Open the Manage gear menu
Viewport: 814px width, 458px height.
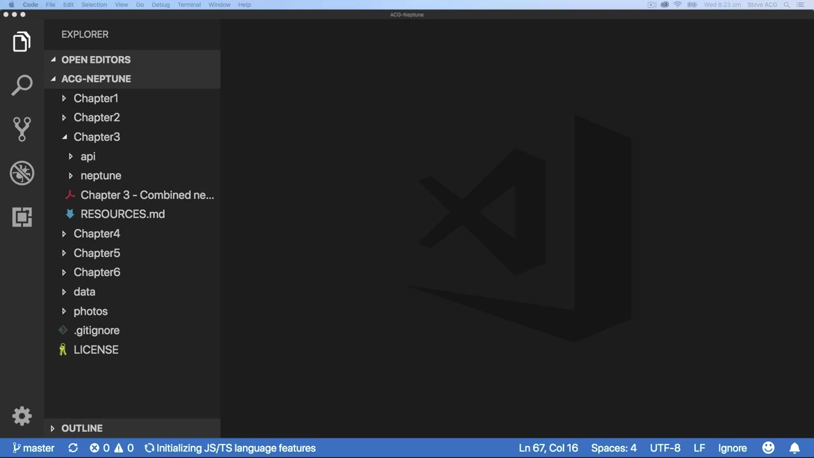coord(22,416)
